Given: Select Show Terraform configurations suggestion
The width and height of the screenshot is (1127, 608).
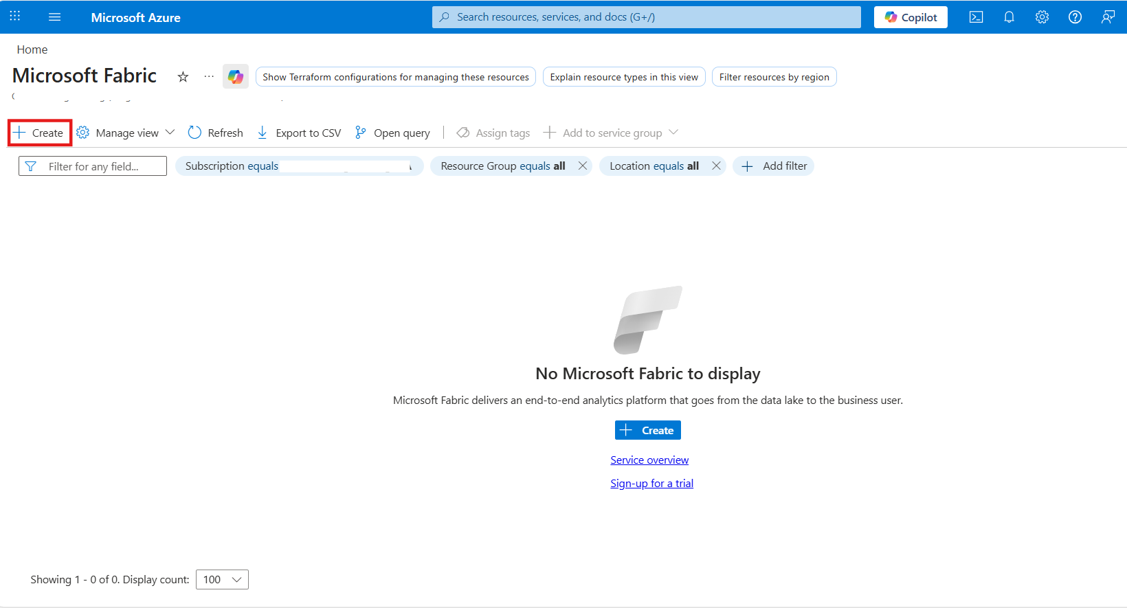Looking at the screenshot, I should point(396,77).
